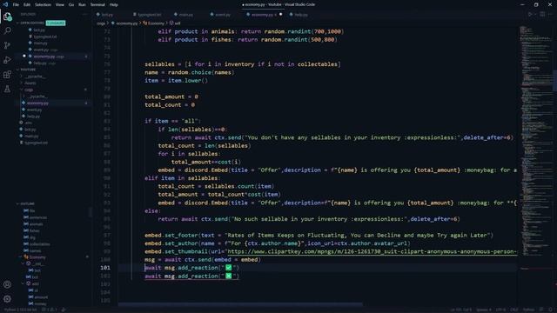Open the Testing flask icon

7,89
